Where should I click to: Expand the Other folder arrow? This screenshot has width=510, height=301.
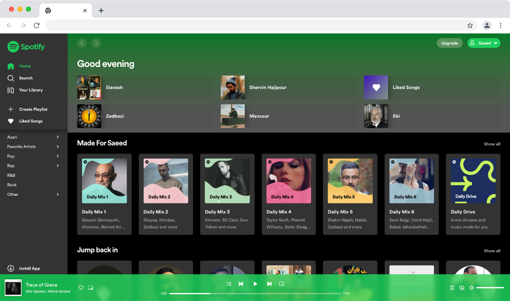click(x=58, y=195)
